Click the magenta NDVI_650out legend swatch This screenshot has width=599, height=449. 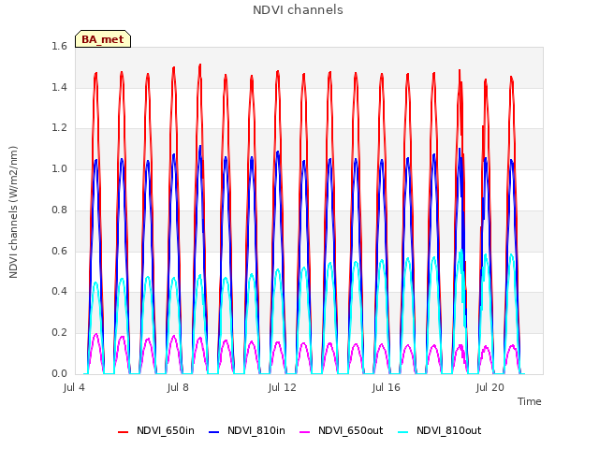[305, 432]
